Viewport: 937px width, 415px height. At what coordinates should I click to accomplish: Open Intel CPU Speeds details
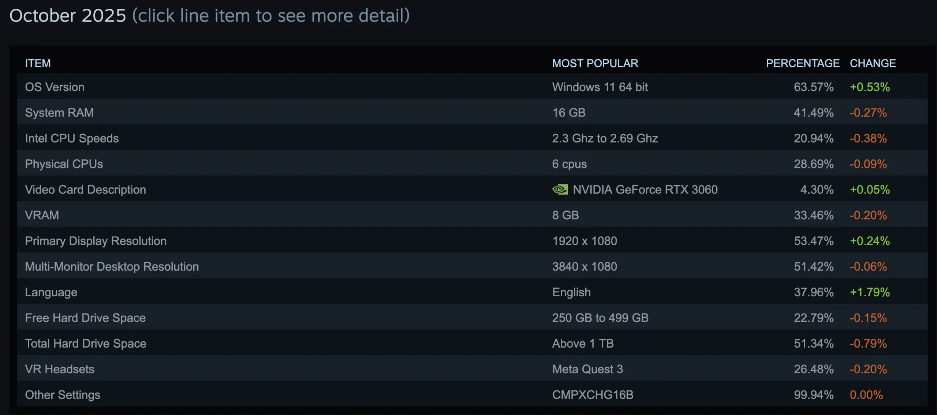click(72, 138)
